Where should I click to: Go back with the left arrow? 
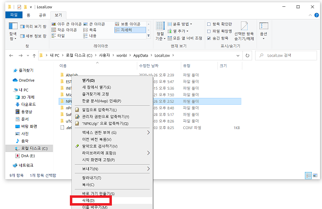pos(11,56)
